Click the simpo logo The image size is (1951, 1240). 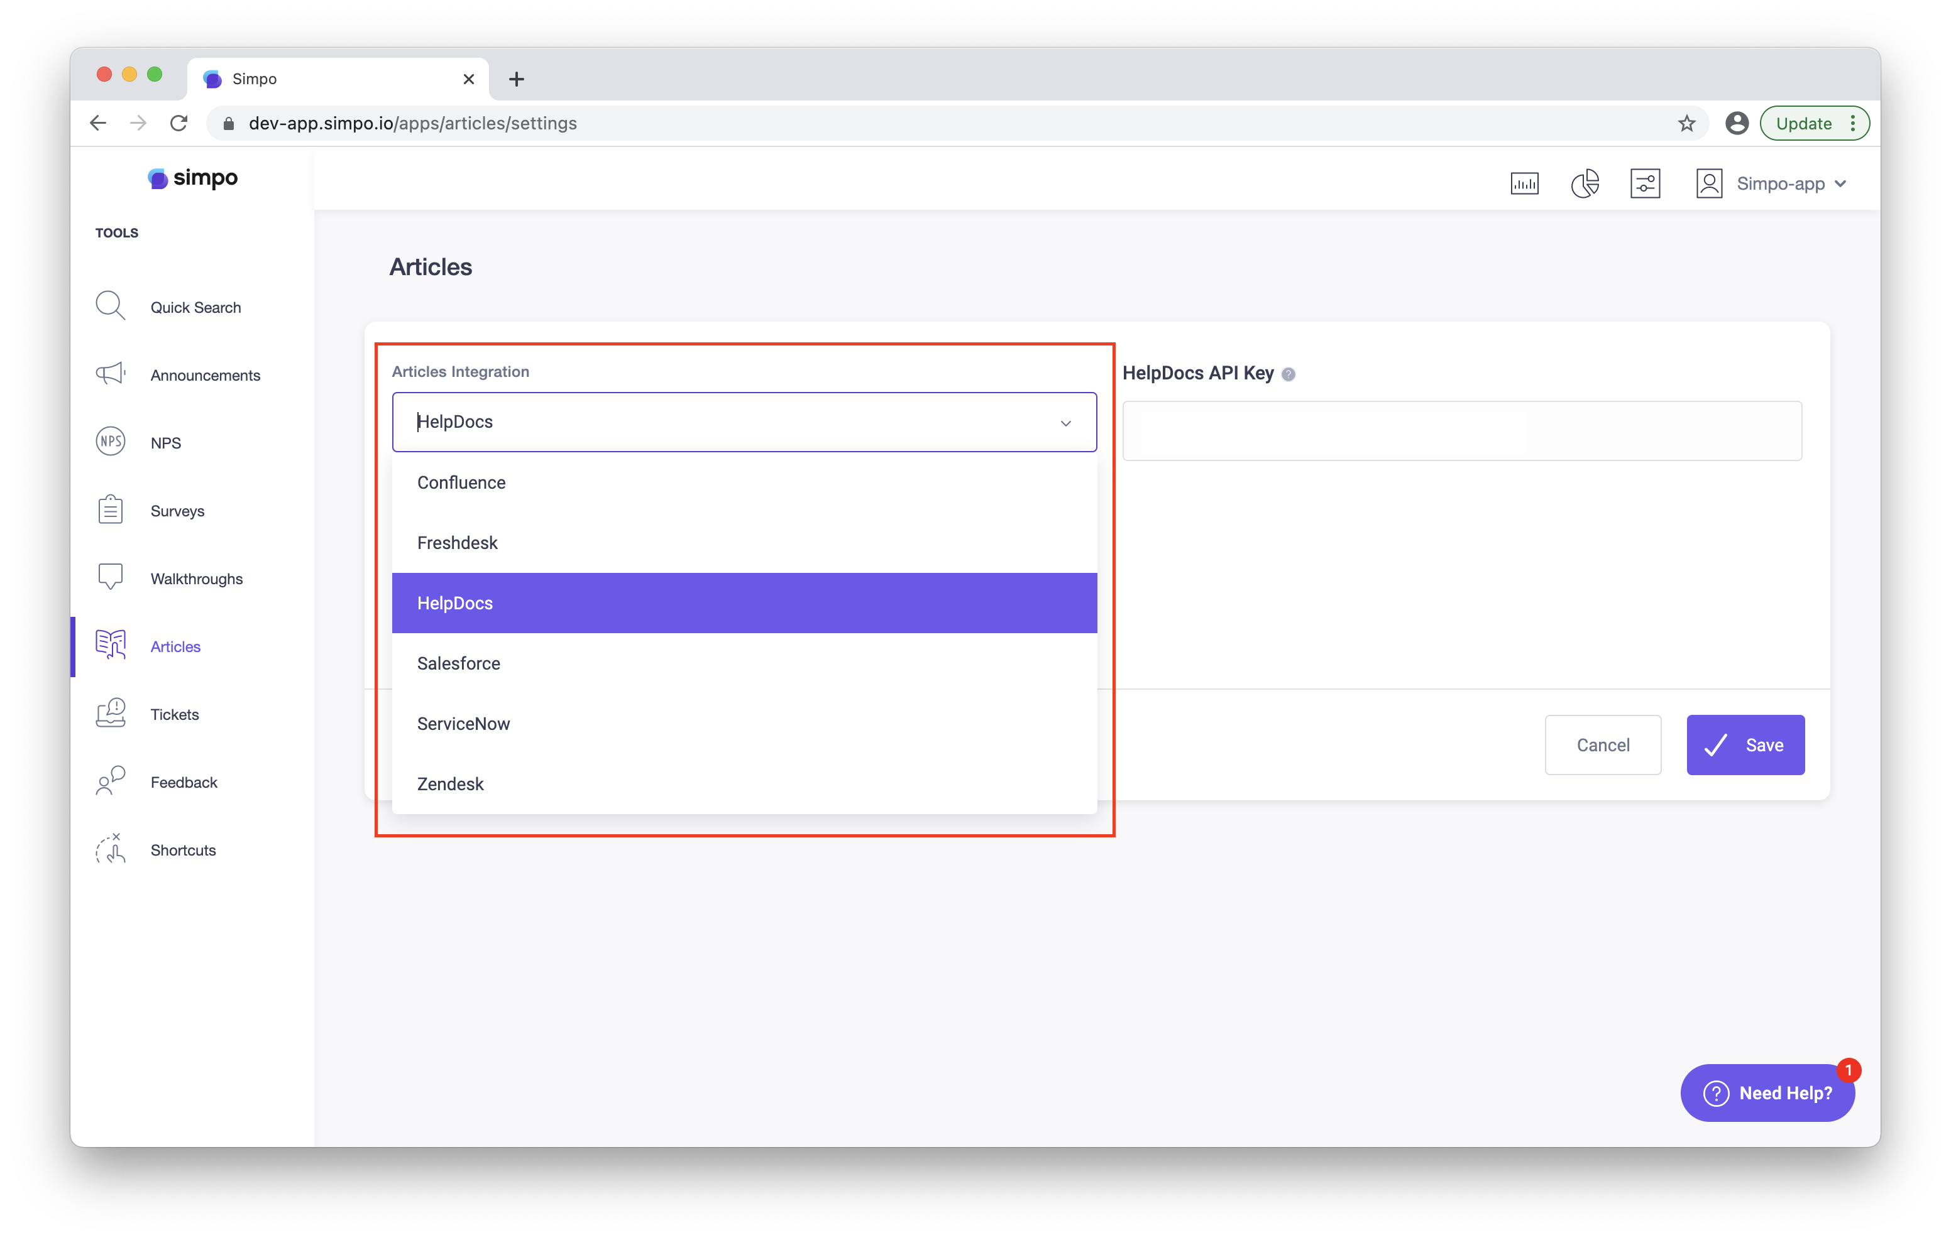tap(192, 178)
